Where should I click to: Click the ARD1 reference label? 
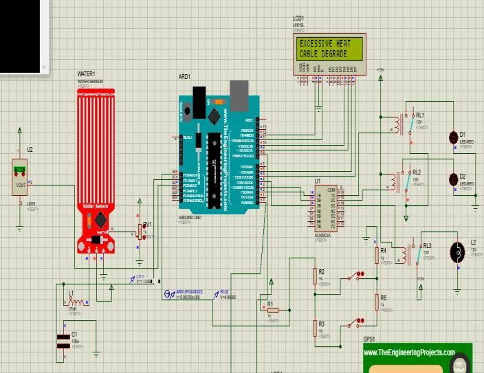(x=184, y=77)
